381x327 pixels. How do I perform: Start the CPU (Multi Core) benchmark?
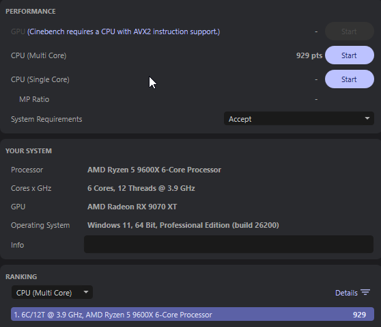(x=350, y=55)
